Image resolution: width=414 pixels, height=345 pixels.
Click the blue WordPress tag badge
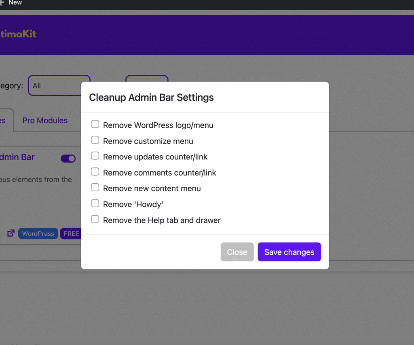pos(38,234)
